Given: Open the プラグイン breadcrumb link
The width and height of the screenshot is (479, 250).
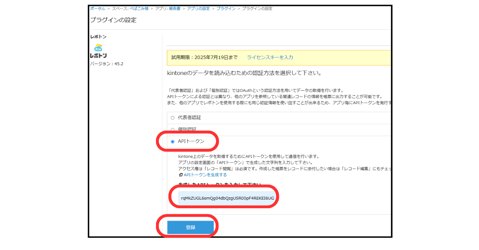Looking at the screenshot, I should pyautogui.click(x=226, y=9).
